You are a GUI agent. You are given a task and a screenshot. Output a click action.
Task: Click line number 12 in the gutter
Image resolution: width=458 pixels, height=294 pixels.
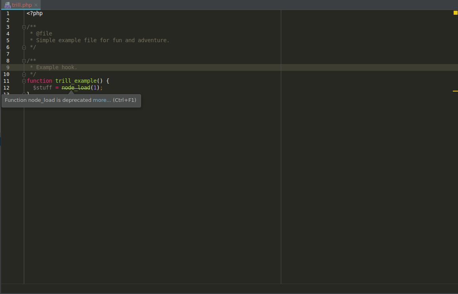(6, 88)
